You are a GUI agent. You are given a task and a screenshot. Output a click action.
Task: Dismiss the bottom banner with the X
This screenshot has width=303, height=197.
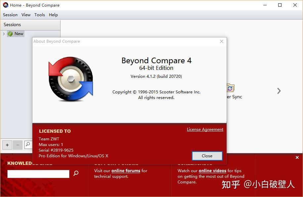(x=297, y=158)
